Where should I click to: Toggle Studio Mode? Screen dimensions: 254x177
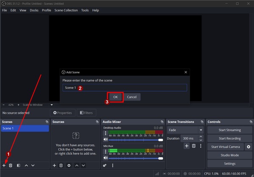(229, 155)
